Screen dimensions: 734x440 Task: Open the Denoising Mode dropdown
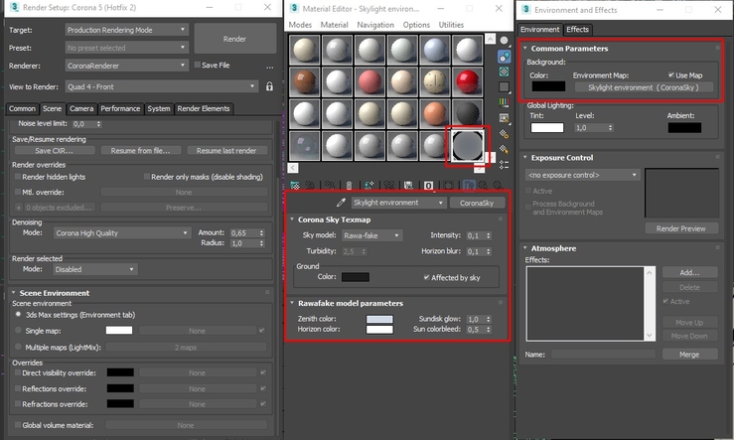(121, 232)
